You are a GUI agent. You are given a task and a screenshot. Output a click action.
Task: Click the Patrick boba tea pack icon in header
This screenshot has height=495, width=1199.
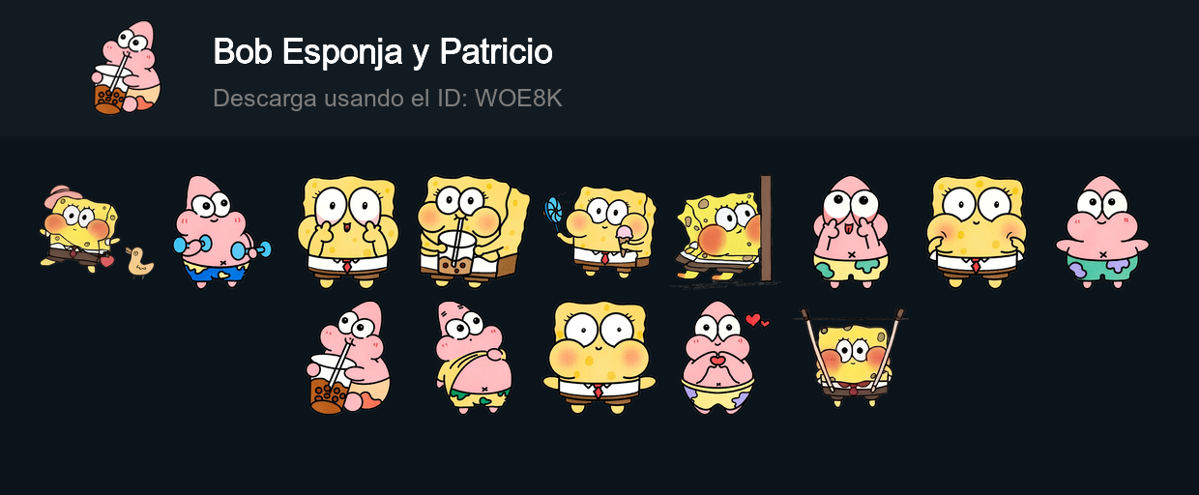(x=126, y=68)
